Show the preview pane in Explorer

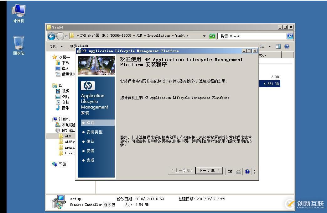click(x=278, y=46)
